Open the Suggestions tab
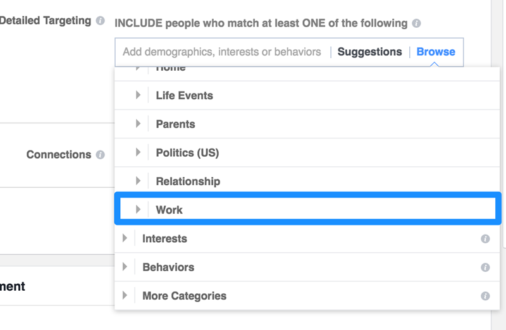This screenshot has width=506, height=330. [369, 52]
